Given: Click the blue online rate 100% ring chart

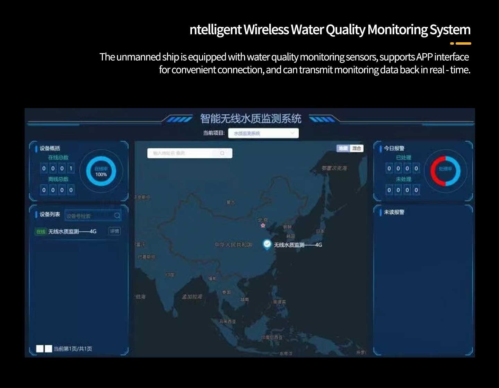Looking at the screenshot, I should point(101,171).
